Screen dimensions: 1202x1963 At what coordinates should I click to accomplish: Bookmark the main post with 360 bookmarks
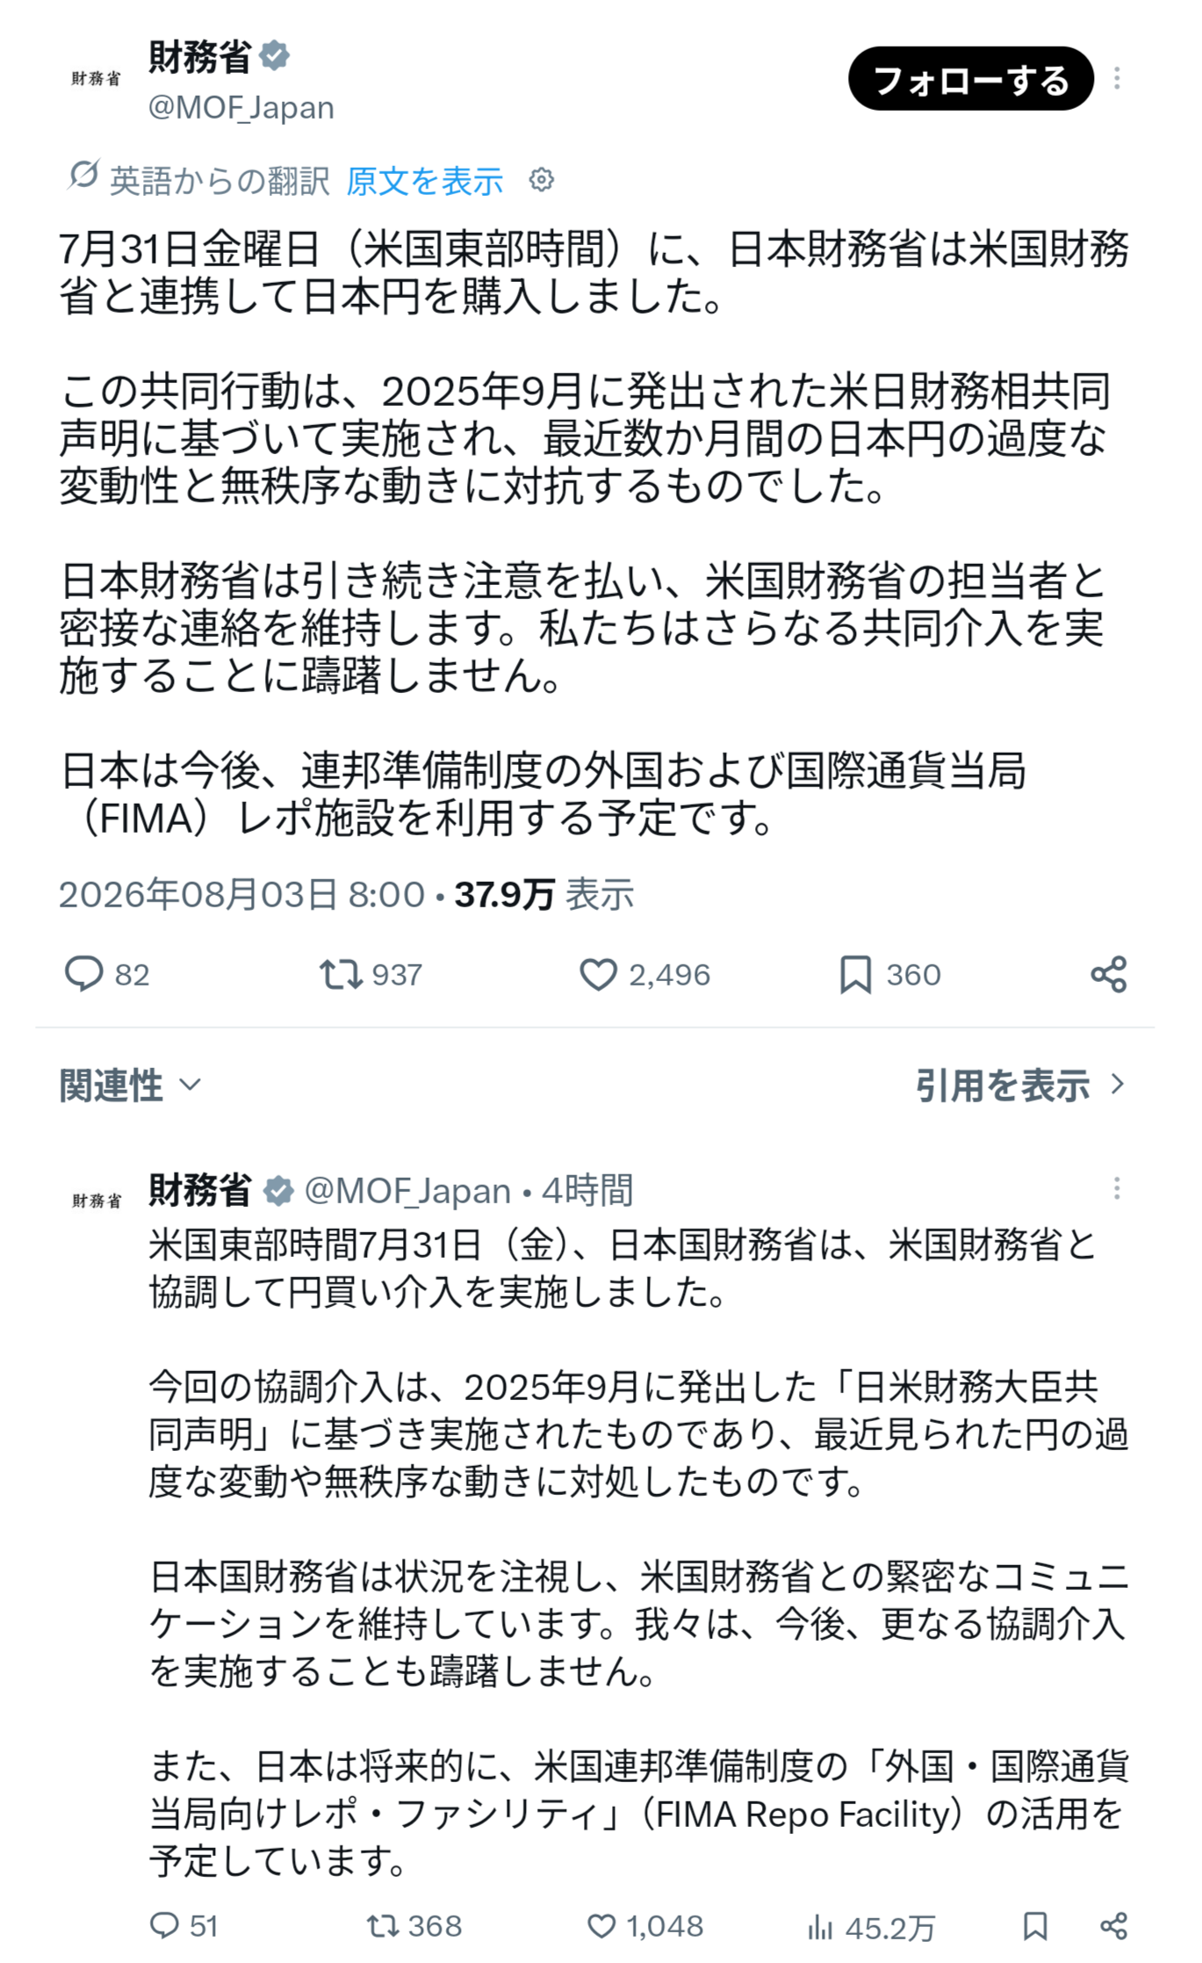[x=855, y=974]
